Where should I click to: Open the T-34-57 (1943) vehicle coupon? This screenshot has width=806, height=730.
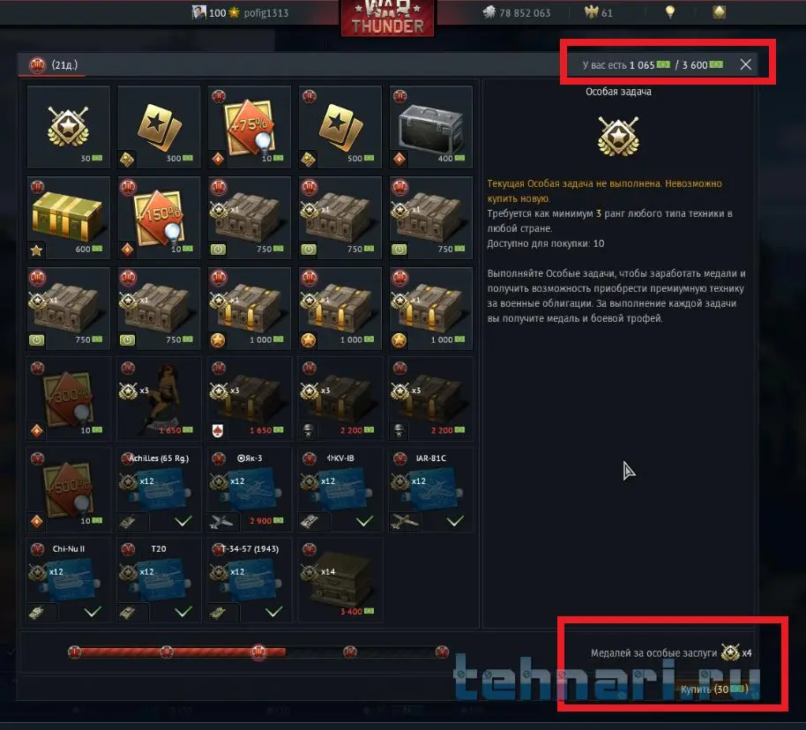(250, 580)
